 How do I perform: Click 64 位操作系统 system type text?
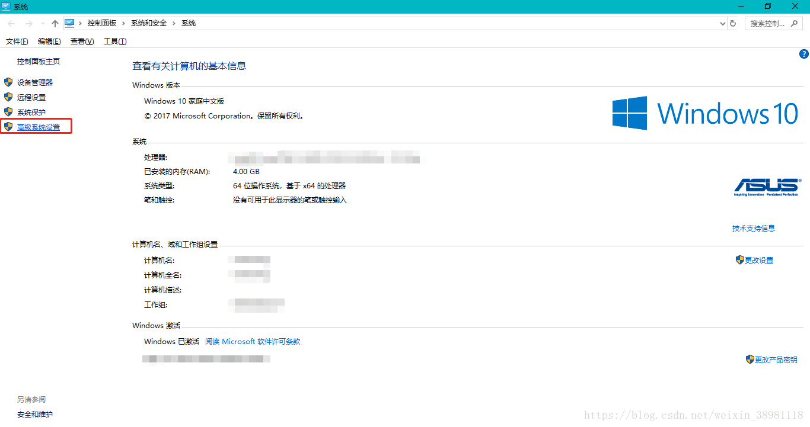coord(289,186)
